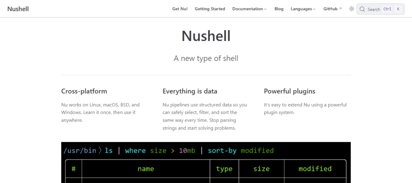412x183 pixels.
Task: Click the 'name' table column header
Action: 146,169
